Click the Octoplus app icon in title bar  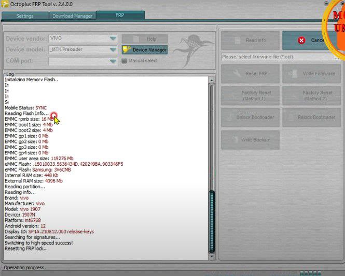(x=5, y=4)
